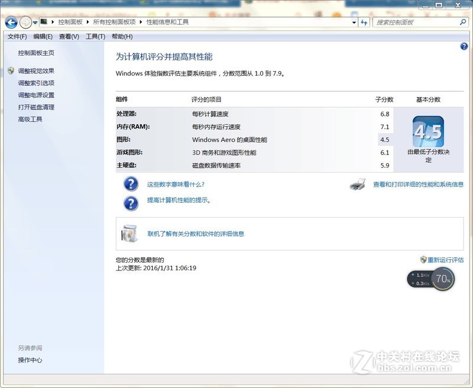Click 磁盘数据传输速率 description text
The width and height of the screenshot is (473, 388).
pos(216,166)
